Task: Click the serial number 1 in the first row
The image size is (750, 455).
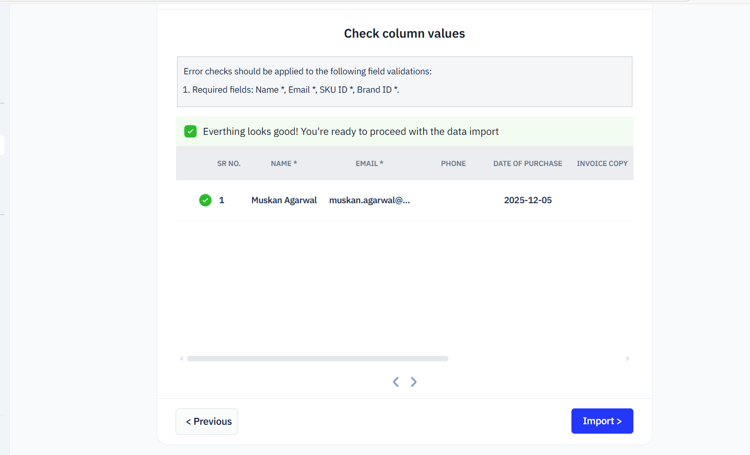Action: (x=222, y=200)
